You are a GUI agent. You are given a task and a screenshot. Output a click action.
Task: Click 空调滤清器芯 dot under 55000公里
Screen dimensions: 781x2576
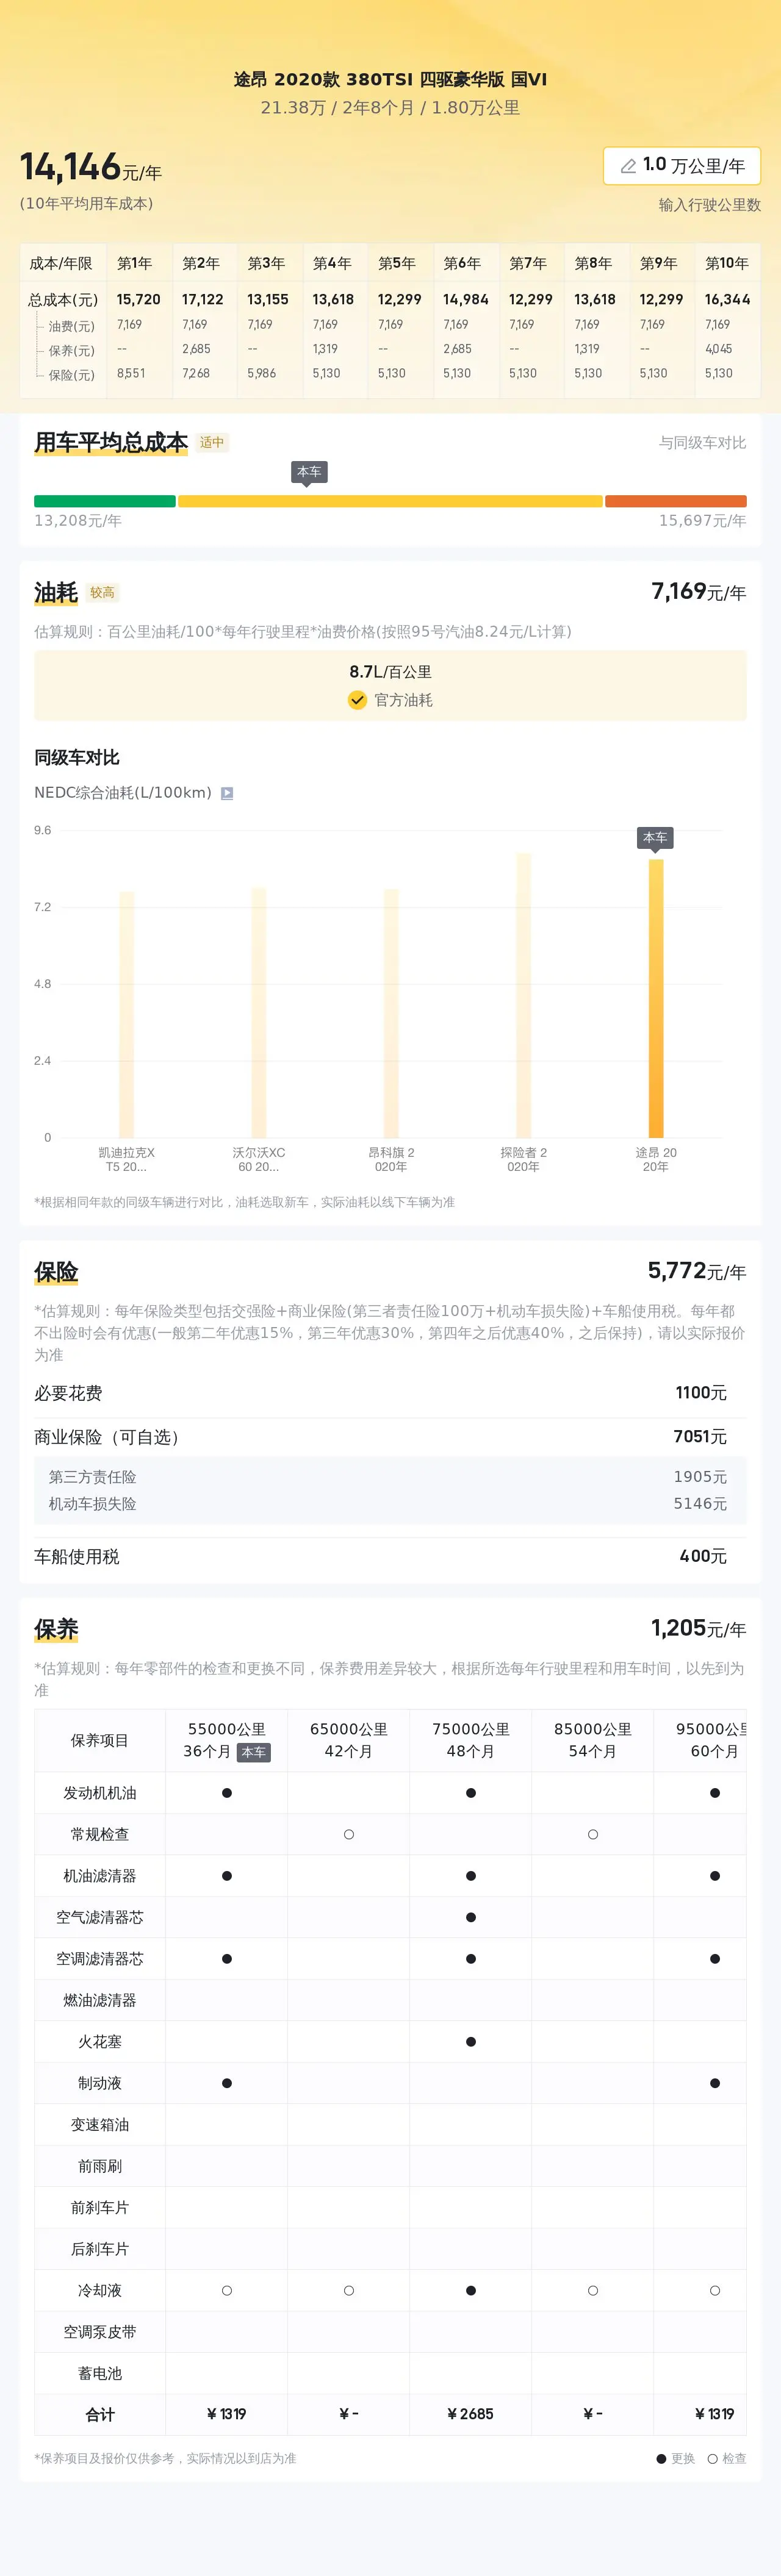tap(227, 1959)
